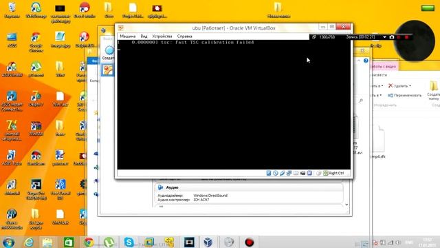
Task: Open Explorer help question mark icon
Action: pyautogui.click(x=366, y=61)
